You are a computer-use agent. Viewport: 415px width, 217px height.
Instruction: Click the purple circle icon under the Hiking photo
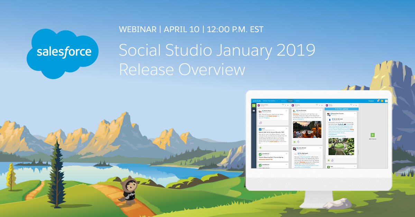[x=332, y=160]
